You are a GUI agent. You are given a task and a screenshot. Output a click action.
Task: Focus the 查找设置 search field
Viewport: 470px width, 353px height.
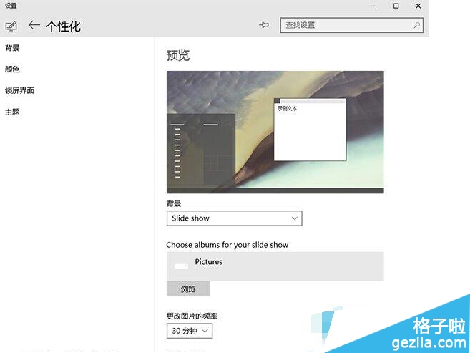tap(351, 25)
